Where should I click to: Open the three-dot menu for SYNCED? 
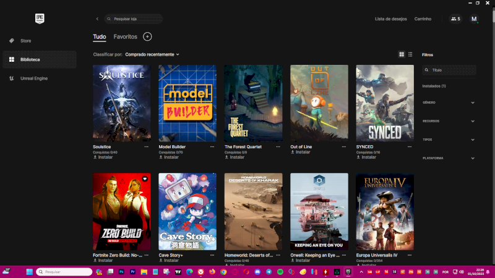point(410,147)
